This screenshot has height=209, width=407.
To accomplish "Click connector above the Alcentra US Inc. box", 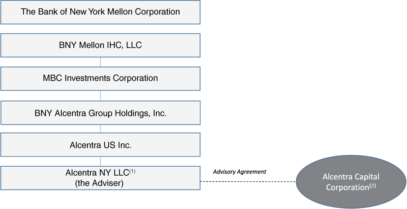I will point(100,129).
